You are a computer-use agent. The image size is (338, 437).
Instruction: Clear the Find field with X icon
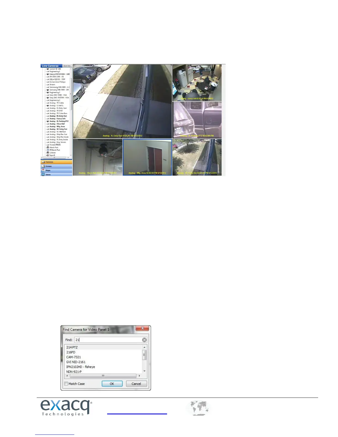click(x=144, y=340)
